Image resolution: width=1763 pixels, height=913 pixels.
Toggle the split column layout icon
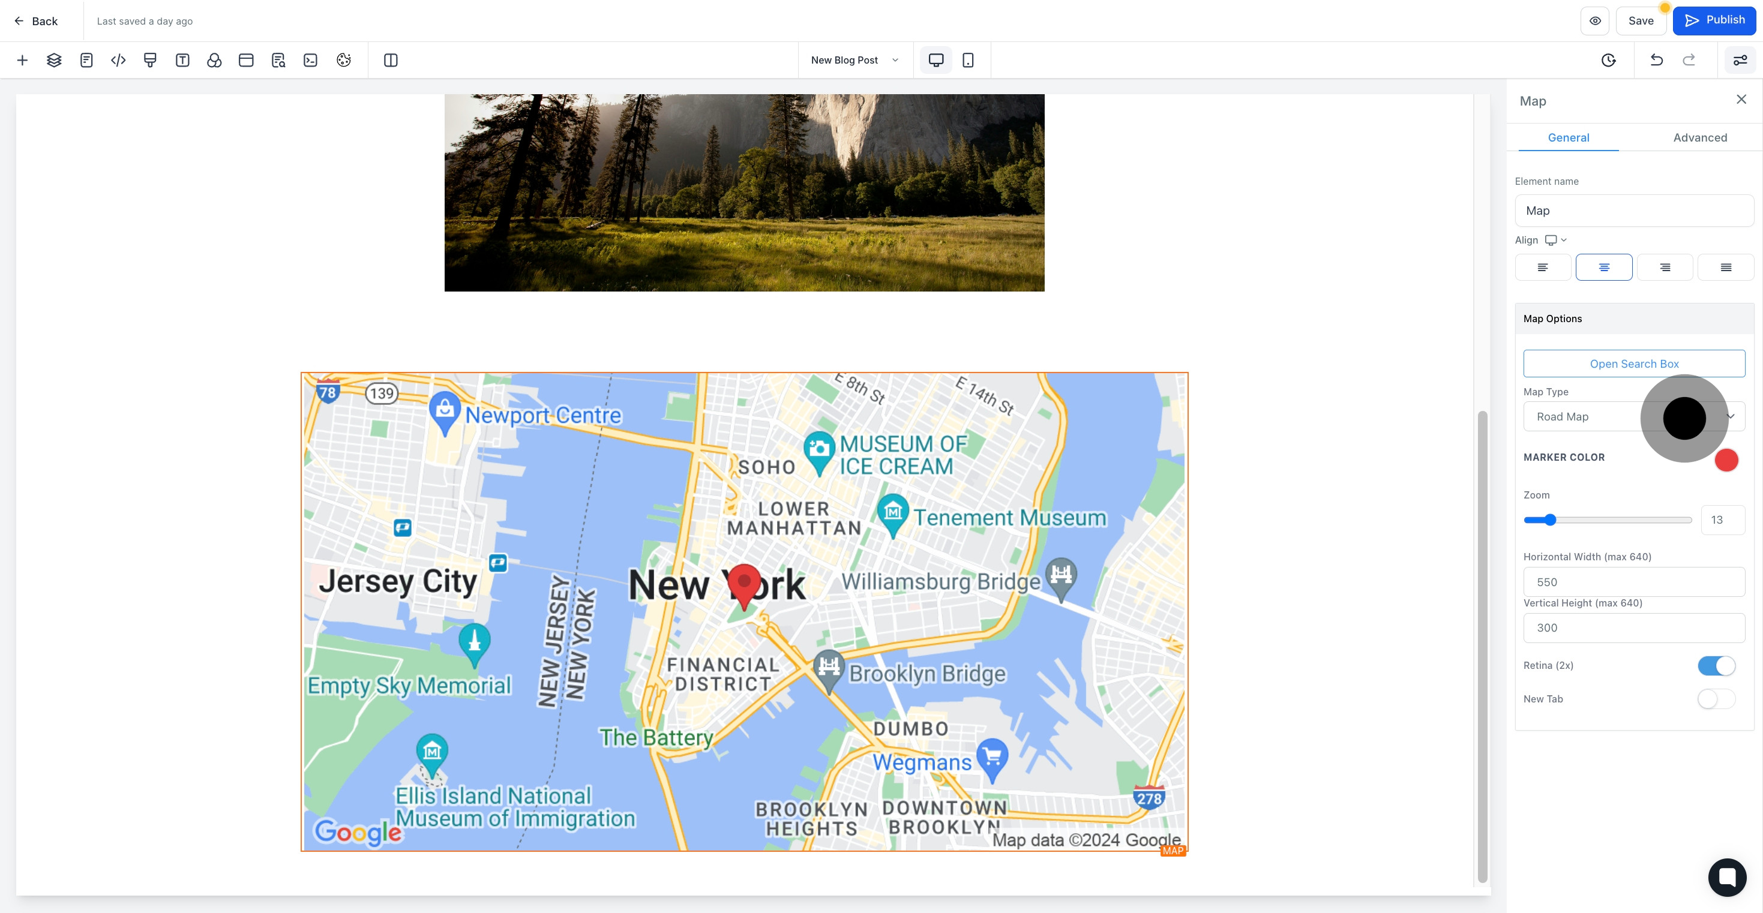click(391, 60)
